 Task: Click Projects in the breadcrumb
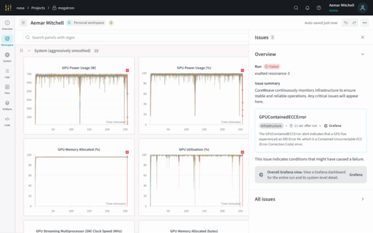38,8
